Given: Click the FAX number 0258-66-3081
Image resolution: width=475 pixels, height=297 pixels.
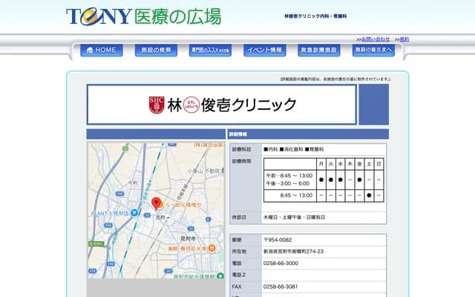Looking at the screenshot, I should pyautogui.click(x=281, y=287).
